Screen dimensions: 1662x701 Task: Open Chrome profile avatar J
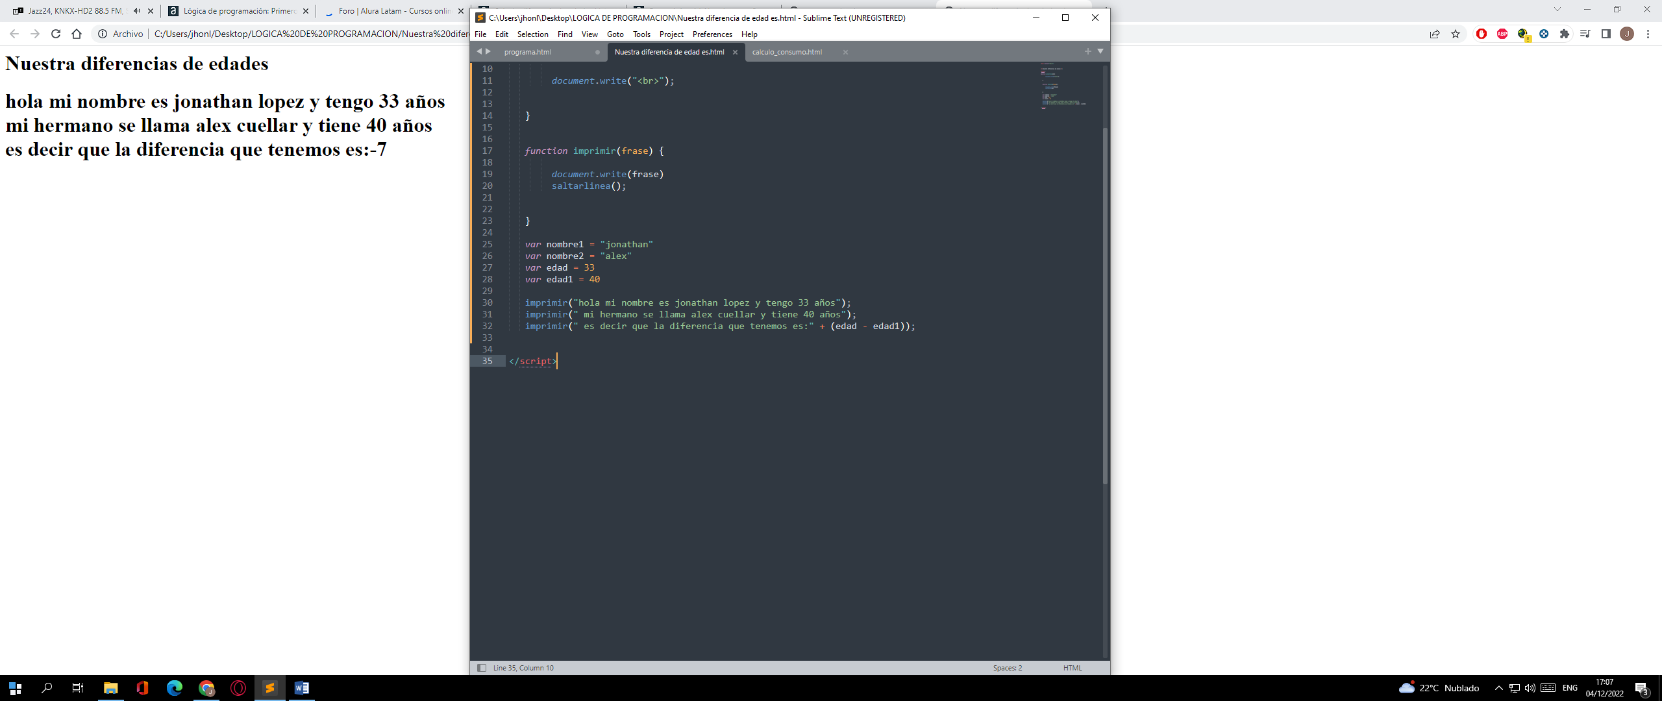1627,34
